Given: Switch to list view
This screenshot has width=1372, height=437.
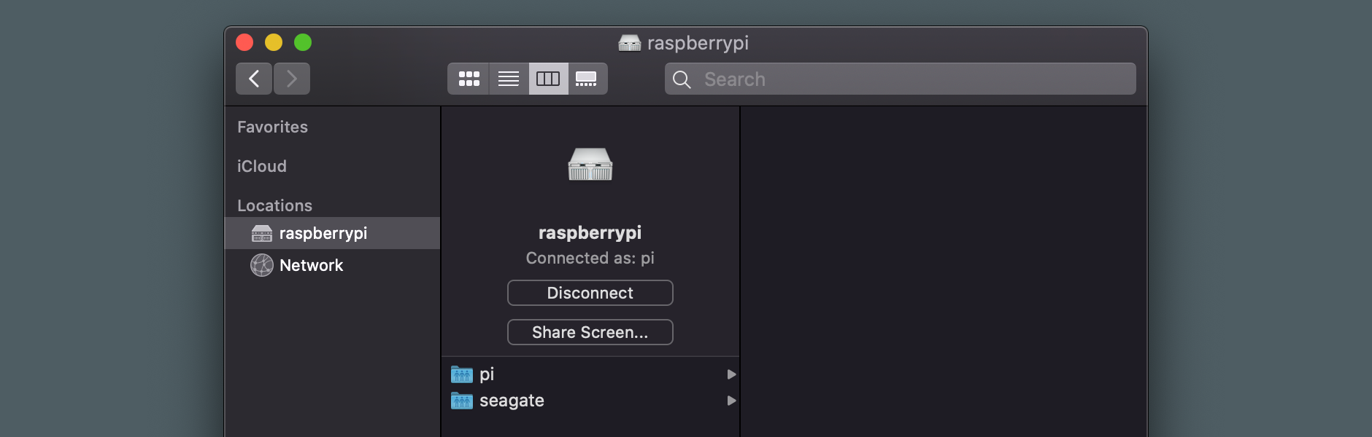Looking at the screenshot, I should pos(509,79).
